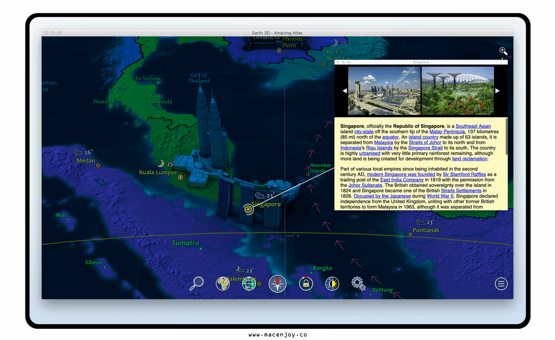Open the city-state link
The height and width of the screenshot is (340, 555).
click(x=364, y=131)
